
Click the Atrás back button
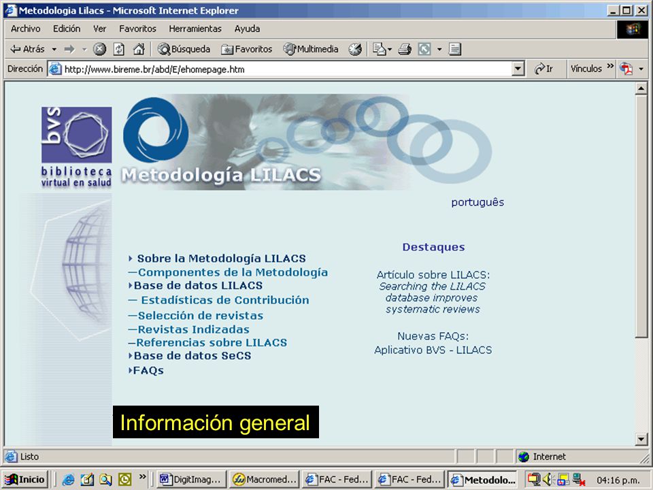pyautogui.click(x=27, y=49)
